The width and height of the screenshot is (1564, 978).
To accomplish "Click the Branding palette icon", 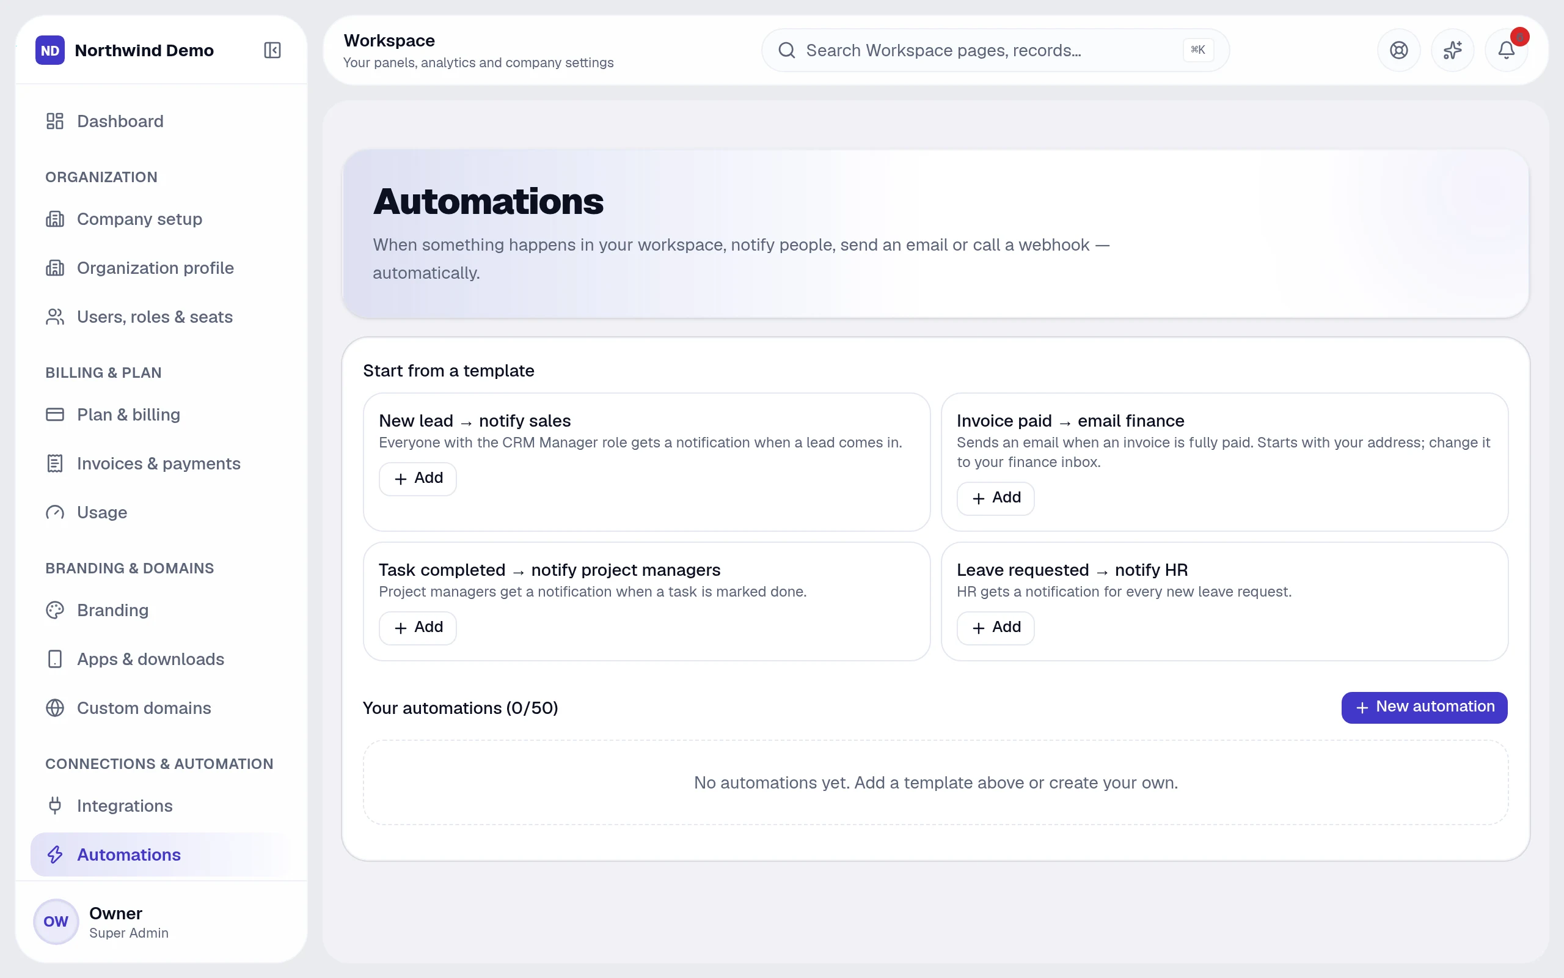I will [x=55, y=610].
